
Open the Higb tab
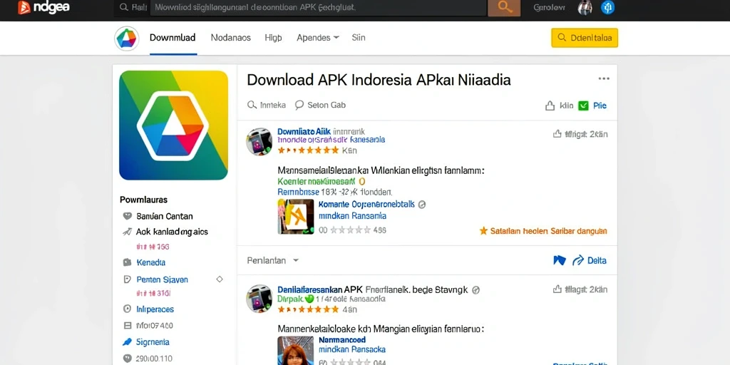coord(273,38)
